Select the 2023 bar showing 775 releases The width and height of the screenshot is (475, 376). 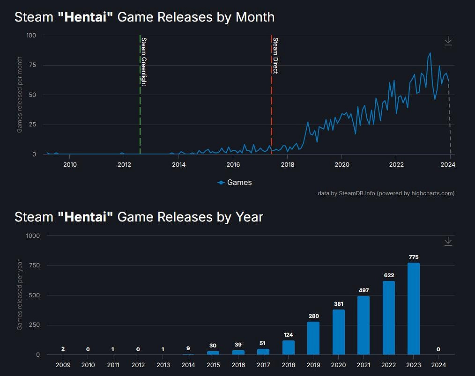coord(413,309)
